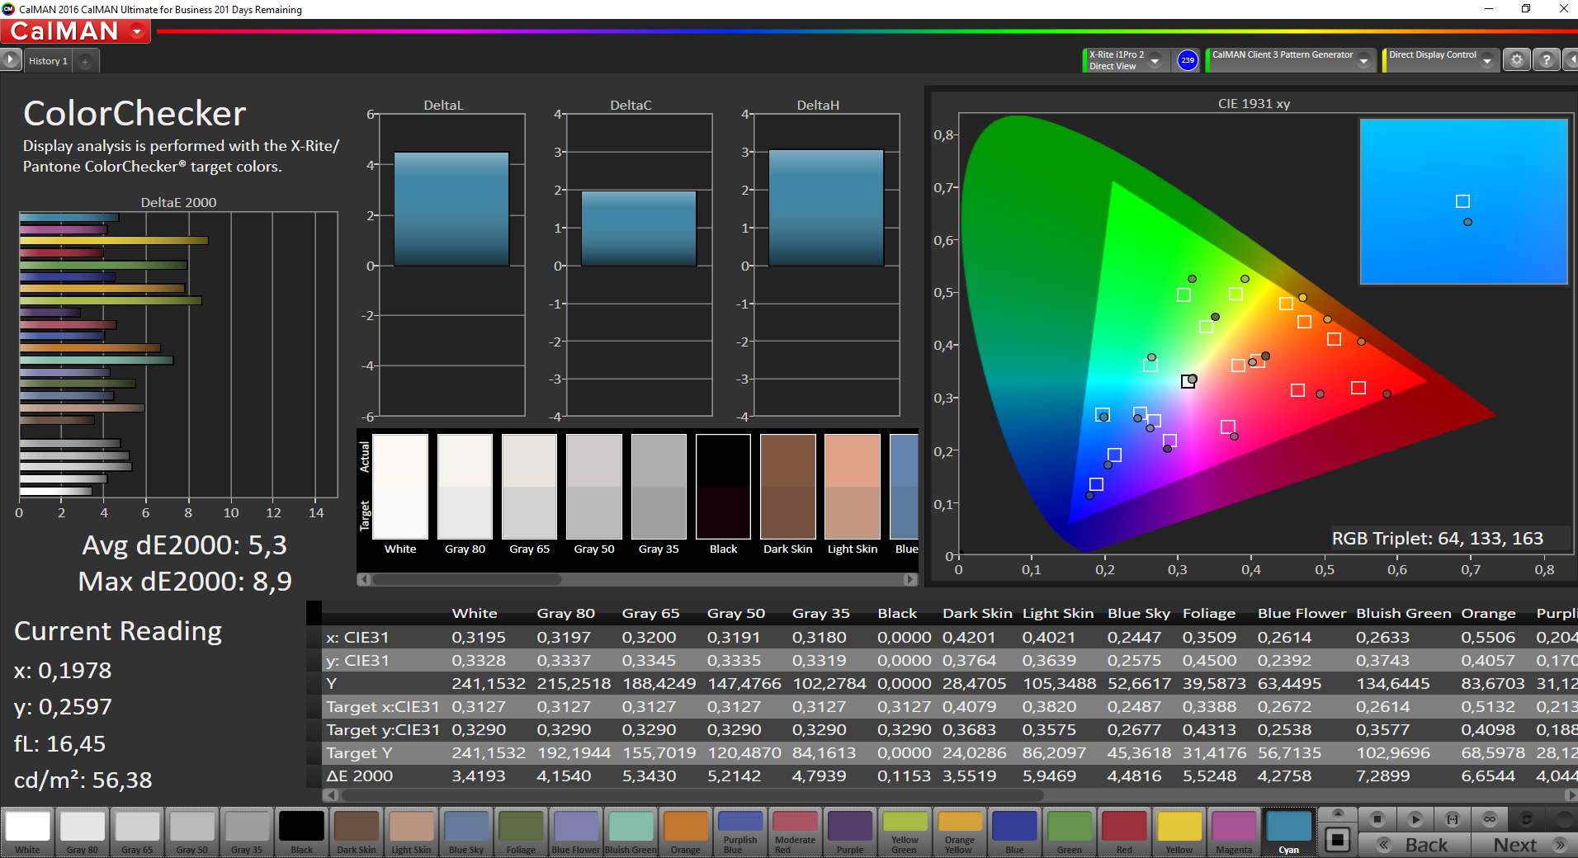Click the read series bracket icon

pos(1453,819)
